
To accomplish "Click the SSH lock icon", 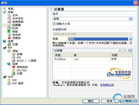I will point(9,80).
